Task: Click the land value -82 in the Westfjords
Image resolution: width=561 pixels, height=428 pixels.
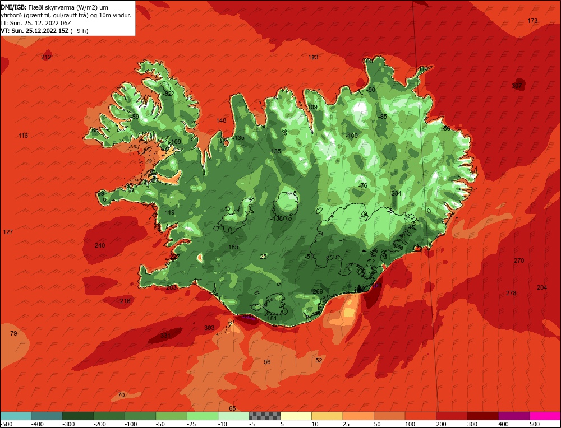Action: click(167, 93)
